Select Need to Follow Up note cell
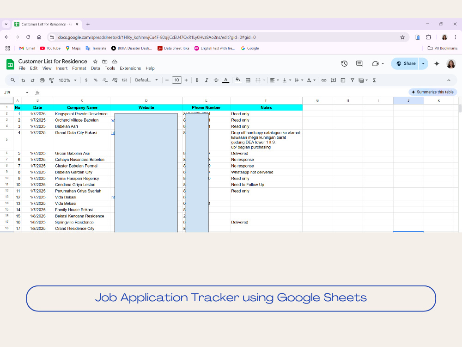The width and height of the screenshot is (462, 347). tap(266, 185)
